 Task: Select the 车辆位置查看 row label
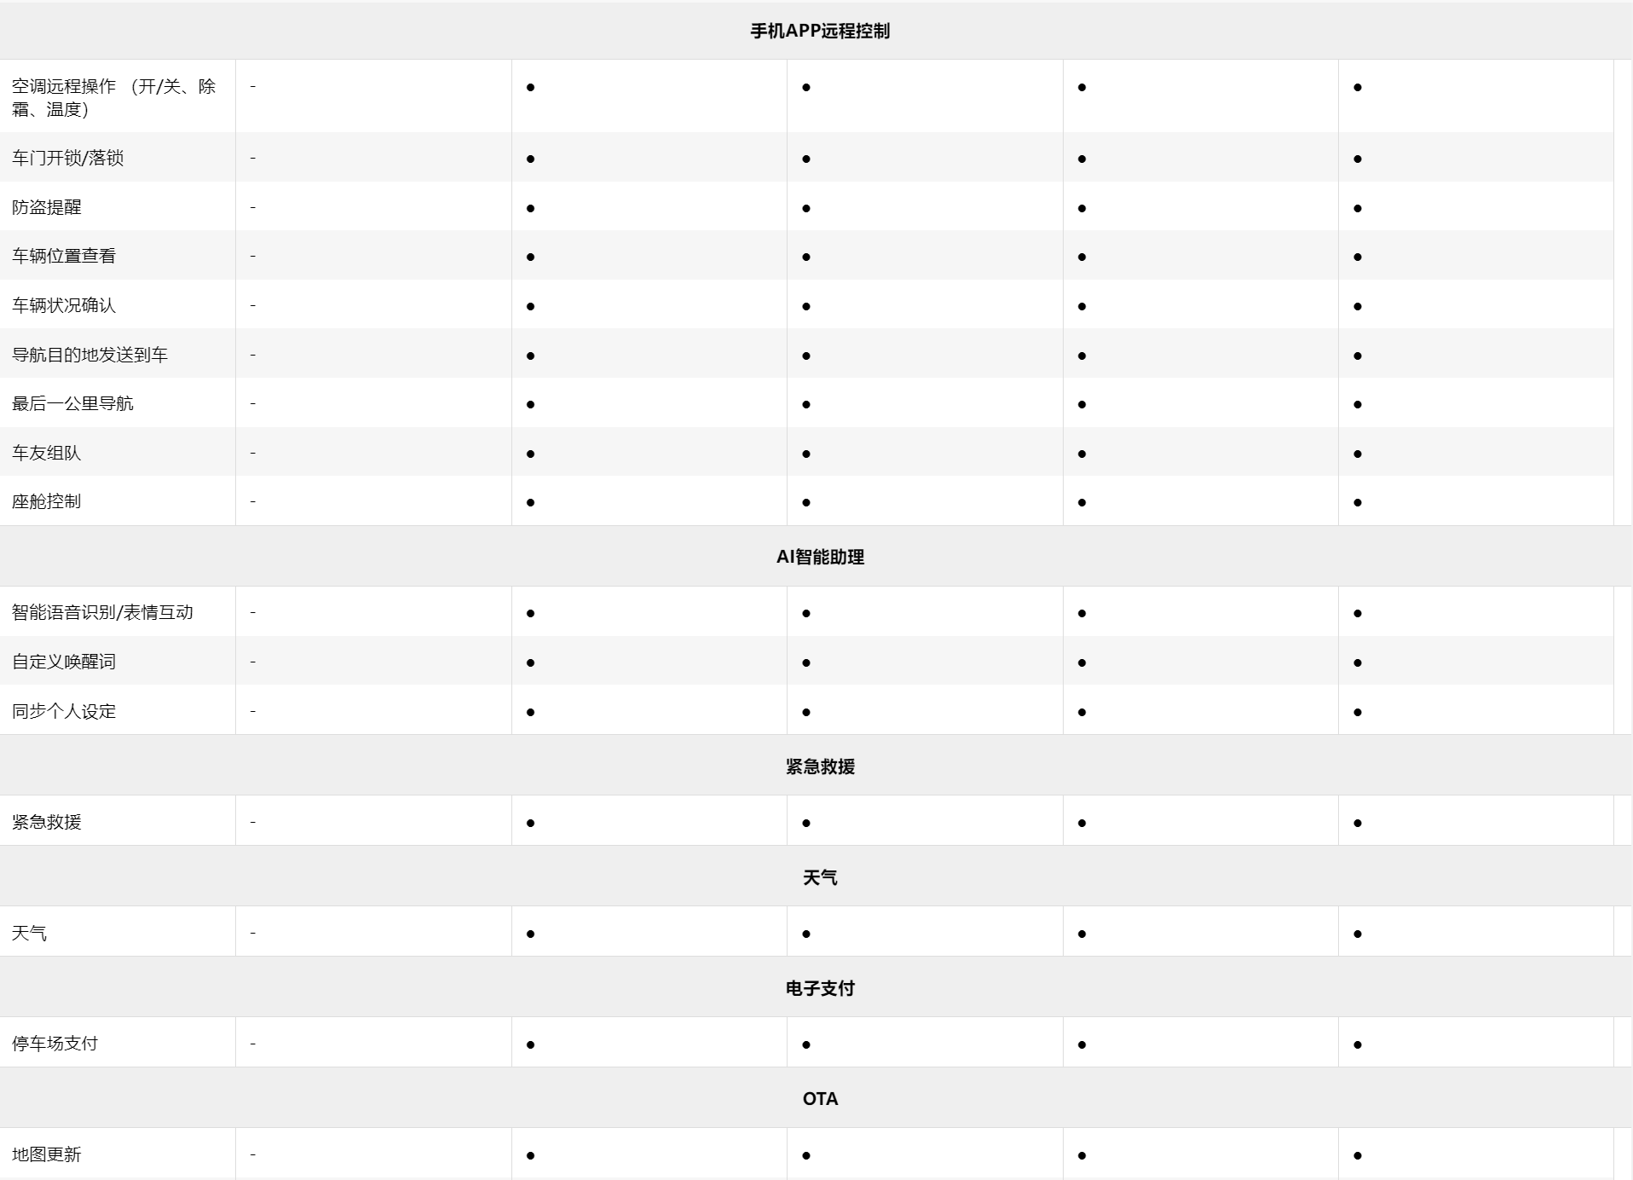point(64,256)
